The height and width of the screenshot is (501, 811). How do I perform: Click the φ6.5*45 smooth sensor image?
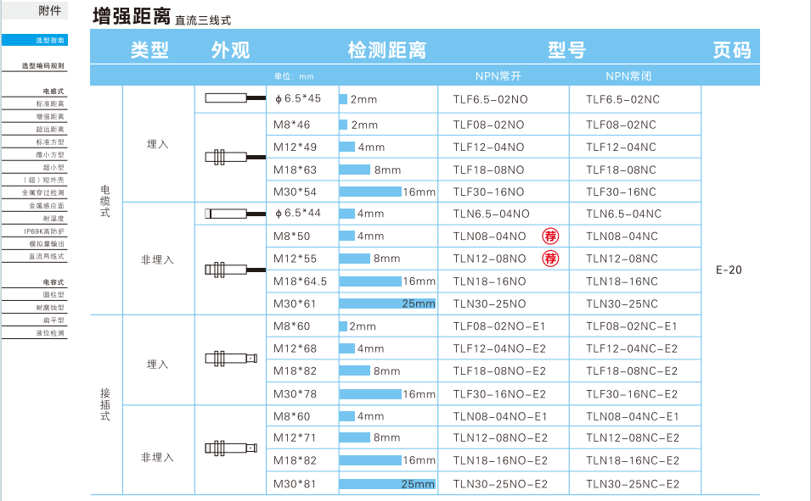[232, 99]
